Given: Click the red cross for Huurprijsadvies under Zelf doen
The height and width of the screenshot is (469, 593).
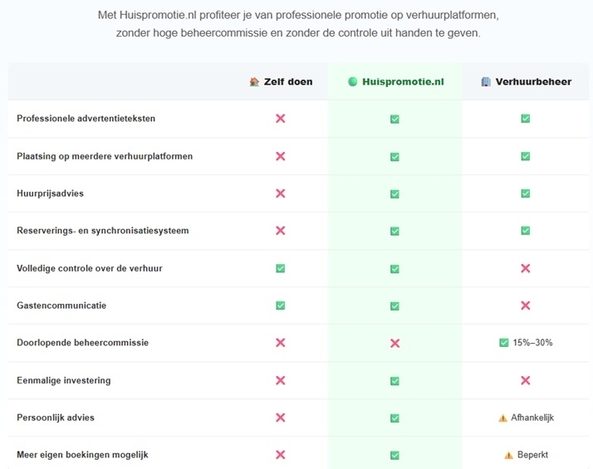Looking at the screenshot, I should (x=280, y=193).
